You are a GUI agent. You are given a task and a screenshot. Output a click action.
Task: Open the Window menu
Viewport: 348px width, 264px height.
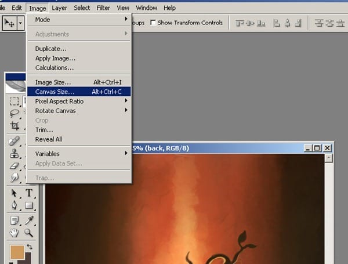point(147,8)
